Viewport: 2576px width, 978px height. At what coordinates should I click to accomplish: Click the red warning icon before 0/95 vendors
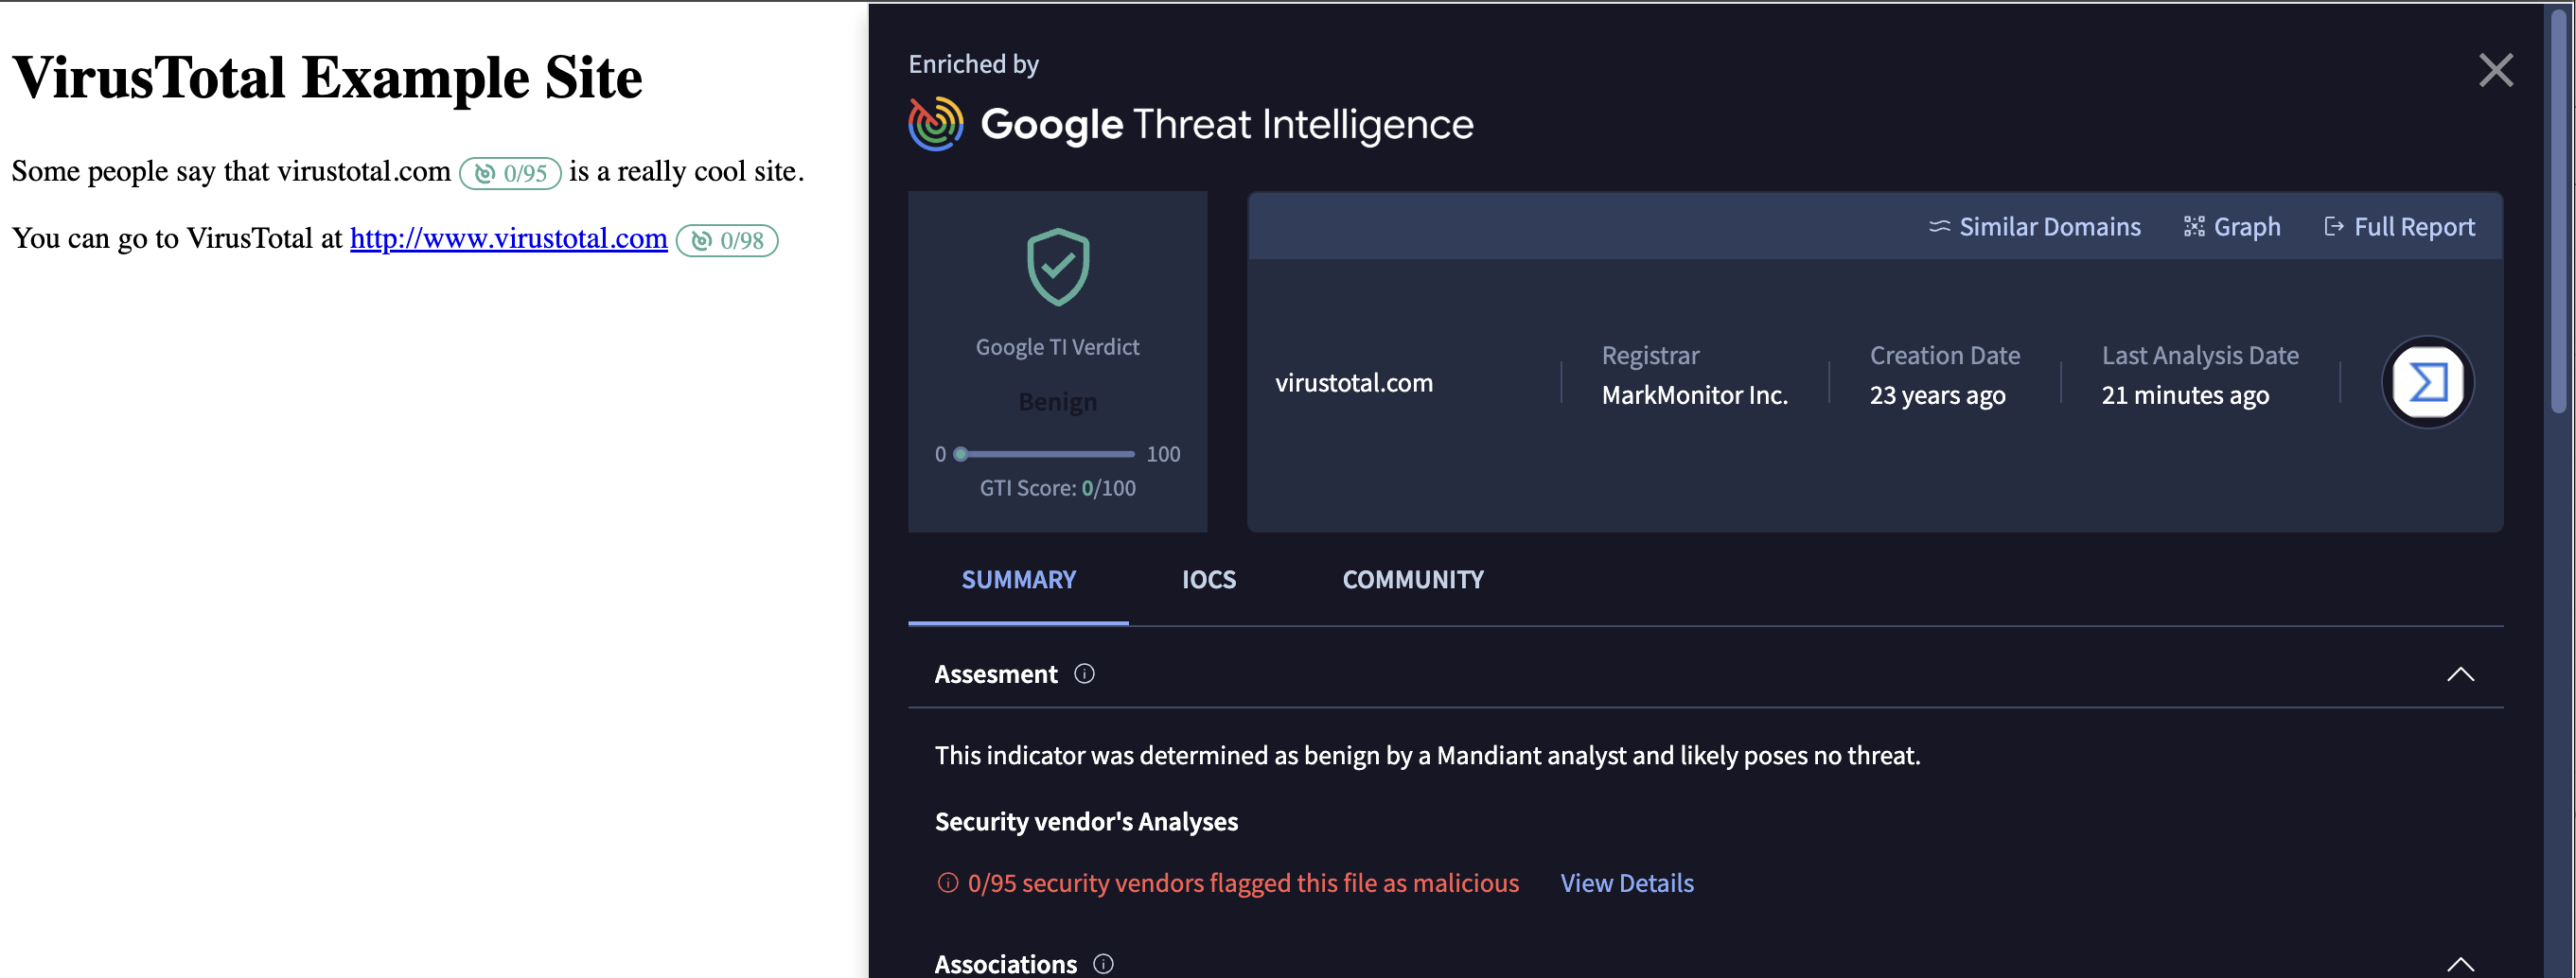pyautogui.click(x=947, y=883)
